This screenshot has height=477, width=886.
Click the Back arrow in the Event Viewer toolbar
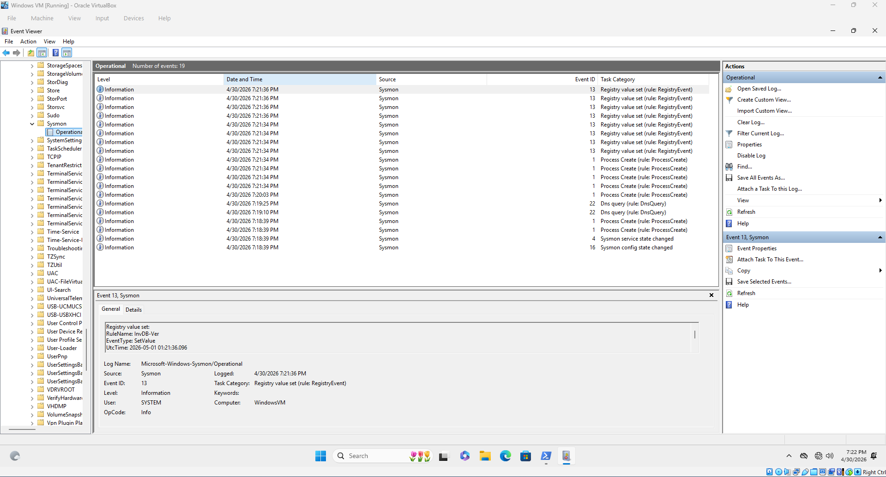click(6, 53)
